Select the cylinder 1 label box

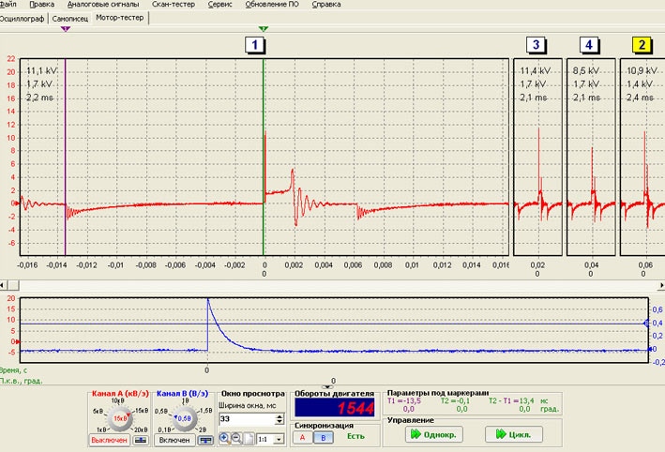pyautogui.click(x=255, y=44)
